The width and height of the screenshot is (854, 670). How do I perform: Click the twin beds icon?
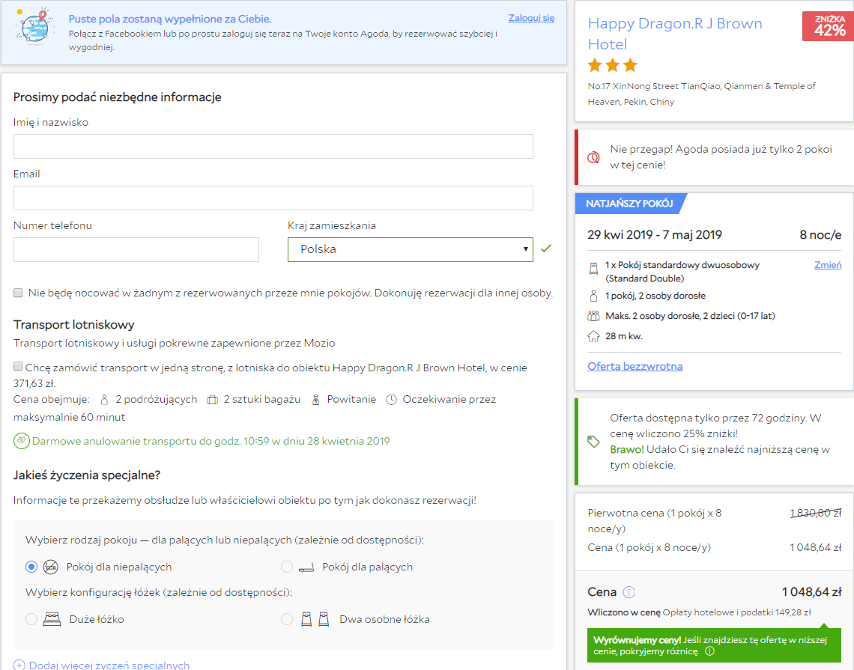[315, 619]
